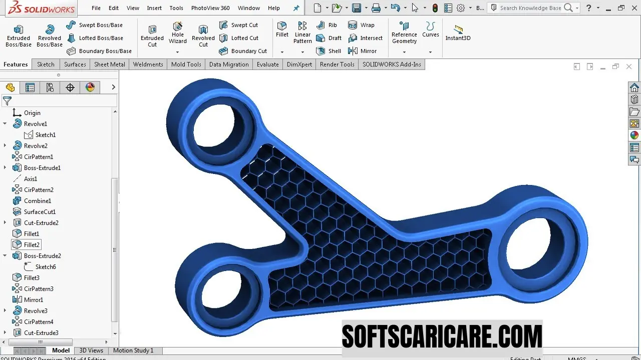Screen dimensions: 641x360
Task: Click the Save toolbar icon
Action: click(x=357, y=8)
